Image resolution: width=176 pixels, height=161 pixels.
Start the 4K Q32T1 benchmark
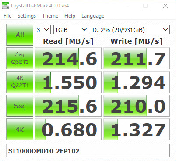coord(20,82)
